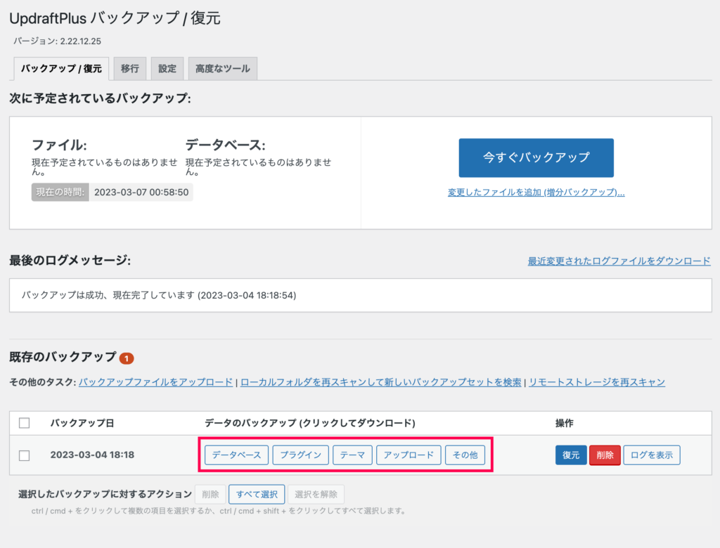The height and width of the screenshot is (548, 720).
Task: Click the existing backups count badge
Action: 127,358
